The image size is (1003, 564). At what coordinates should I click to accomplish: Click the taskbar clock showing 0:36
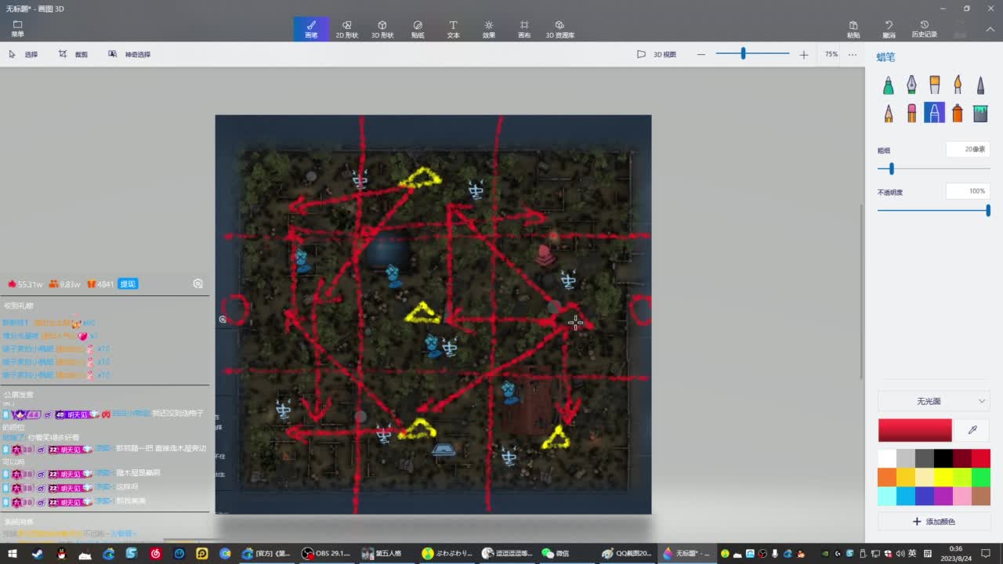point(956,553)
